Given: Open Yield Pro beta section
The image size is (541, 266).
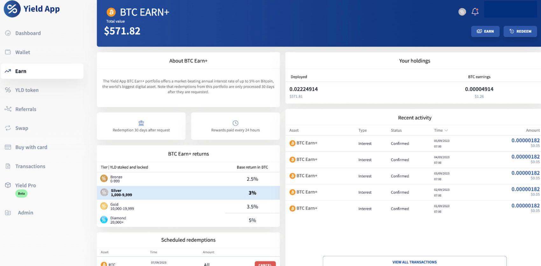Looking at the screenshot, I should coord(25,185).
